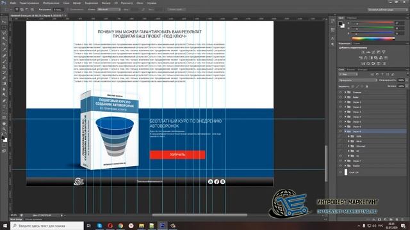This screenshot has width=410, height=230.
Task: Select the Zoom tool in toolbar
Action: [x=4, y=129]
